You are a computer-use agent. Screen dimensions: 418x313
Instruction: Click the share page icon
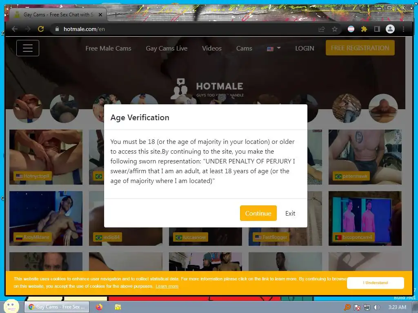click(x=322, y=29)
